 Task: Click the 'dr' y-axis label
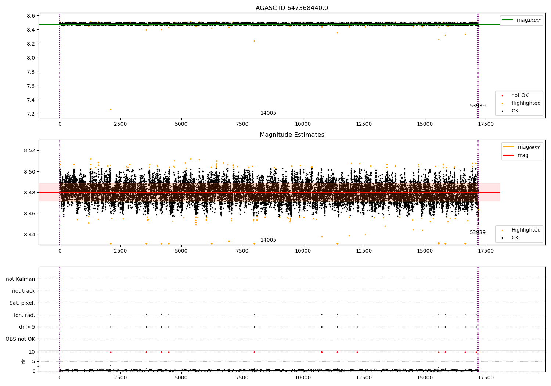coord(24,361)
